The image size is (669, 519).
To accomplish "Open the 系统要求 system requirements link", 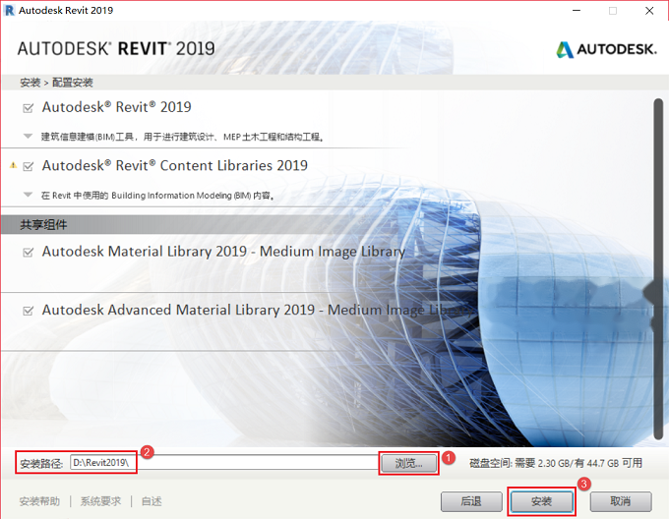I will click(x=100, y=501).
